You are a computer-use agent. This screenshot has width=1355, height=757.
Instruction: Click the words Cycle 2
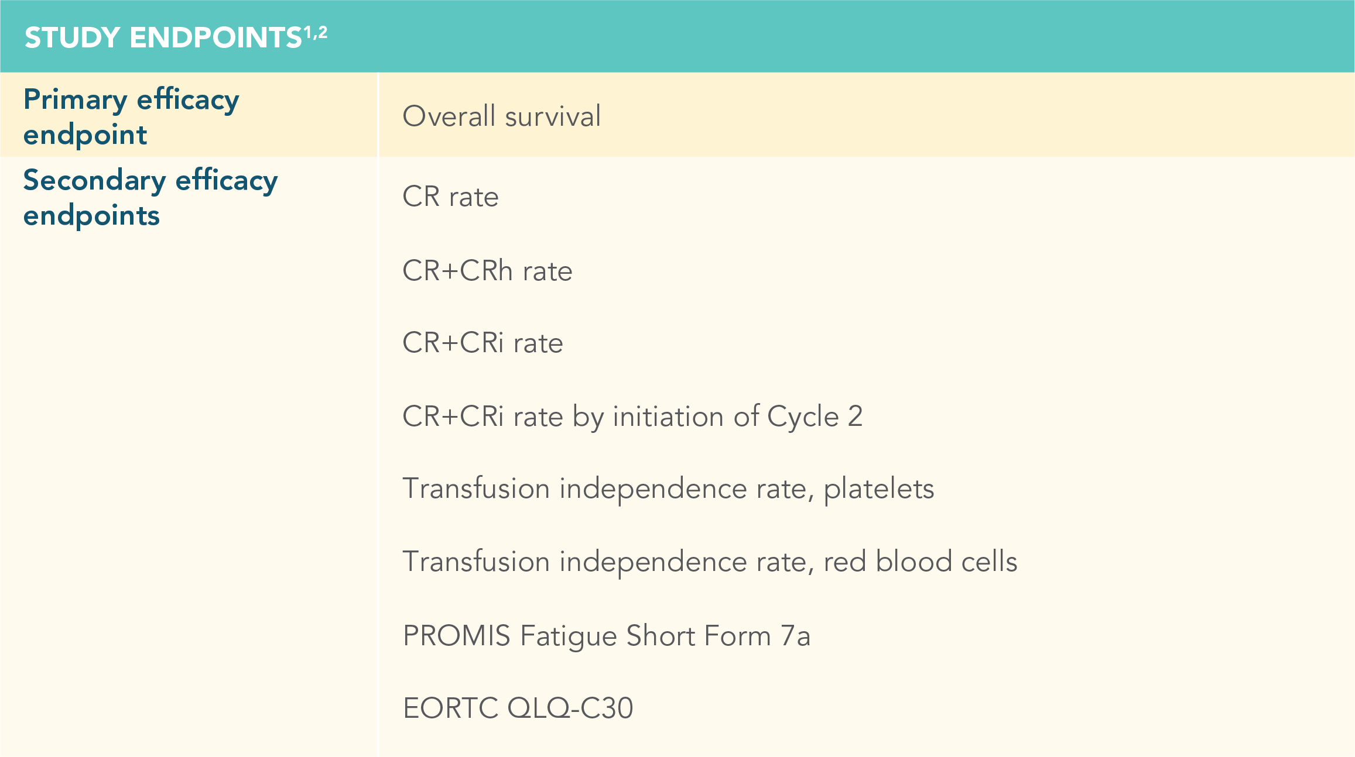(x=815, y=417)
